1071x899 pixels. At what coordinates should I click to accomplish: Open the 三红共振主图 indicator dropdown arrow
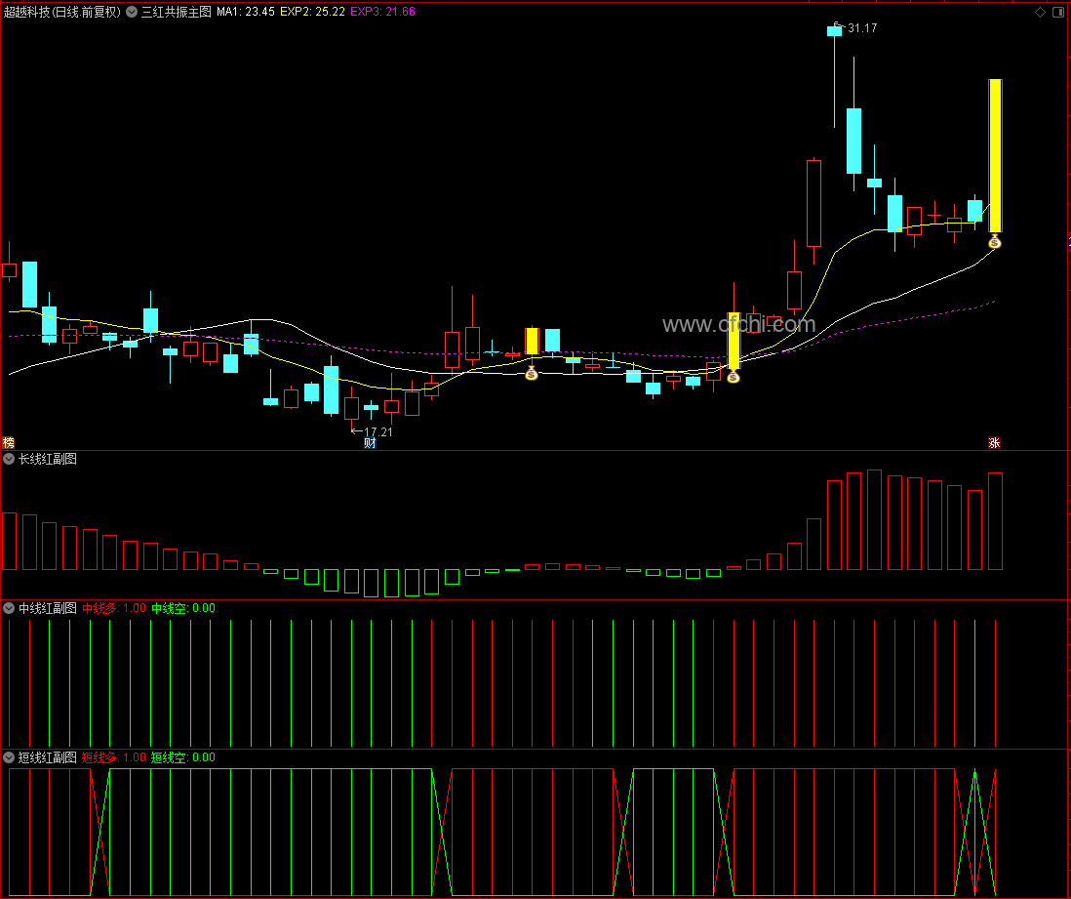[132, 12]
